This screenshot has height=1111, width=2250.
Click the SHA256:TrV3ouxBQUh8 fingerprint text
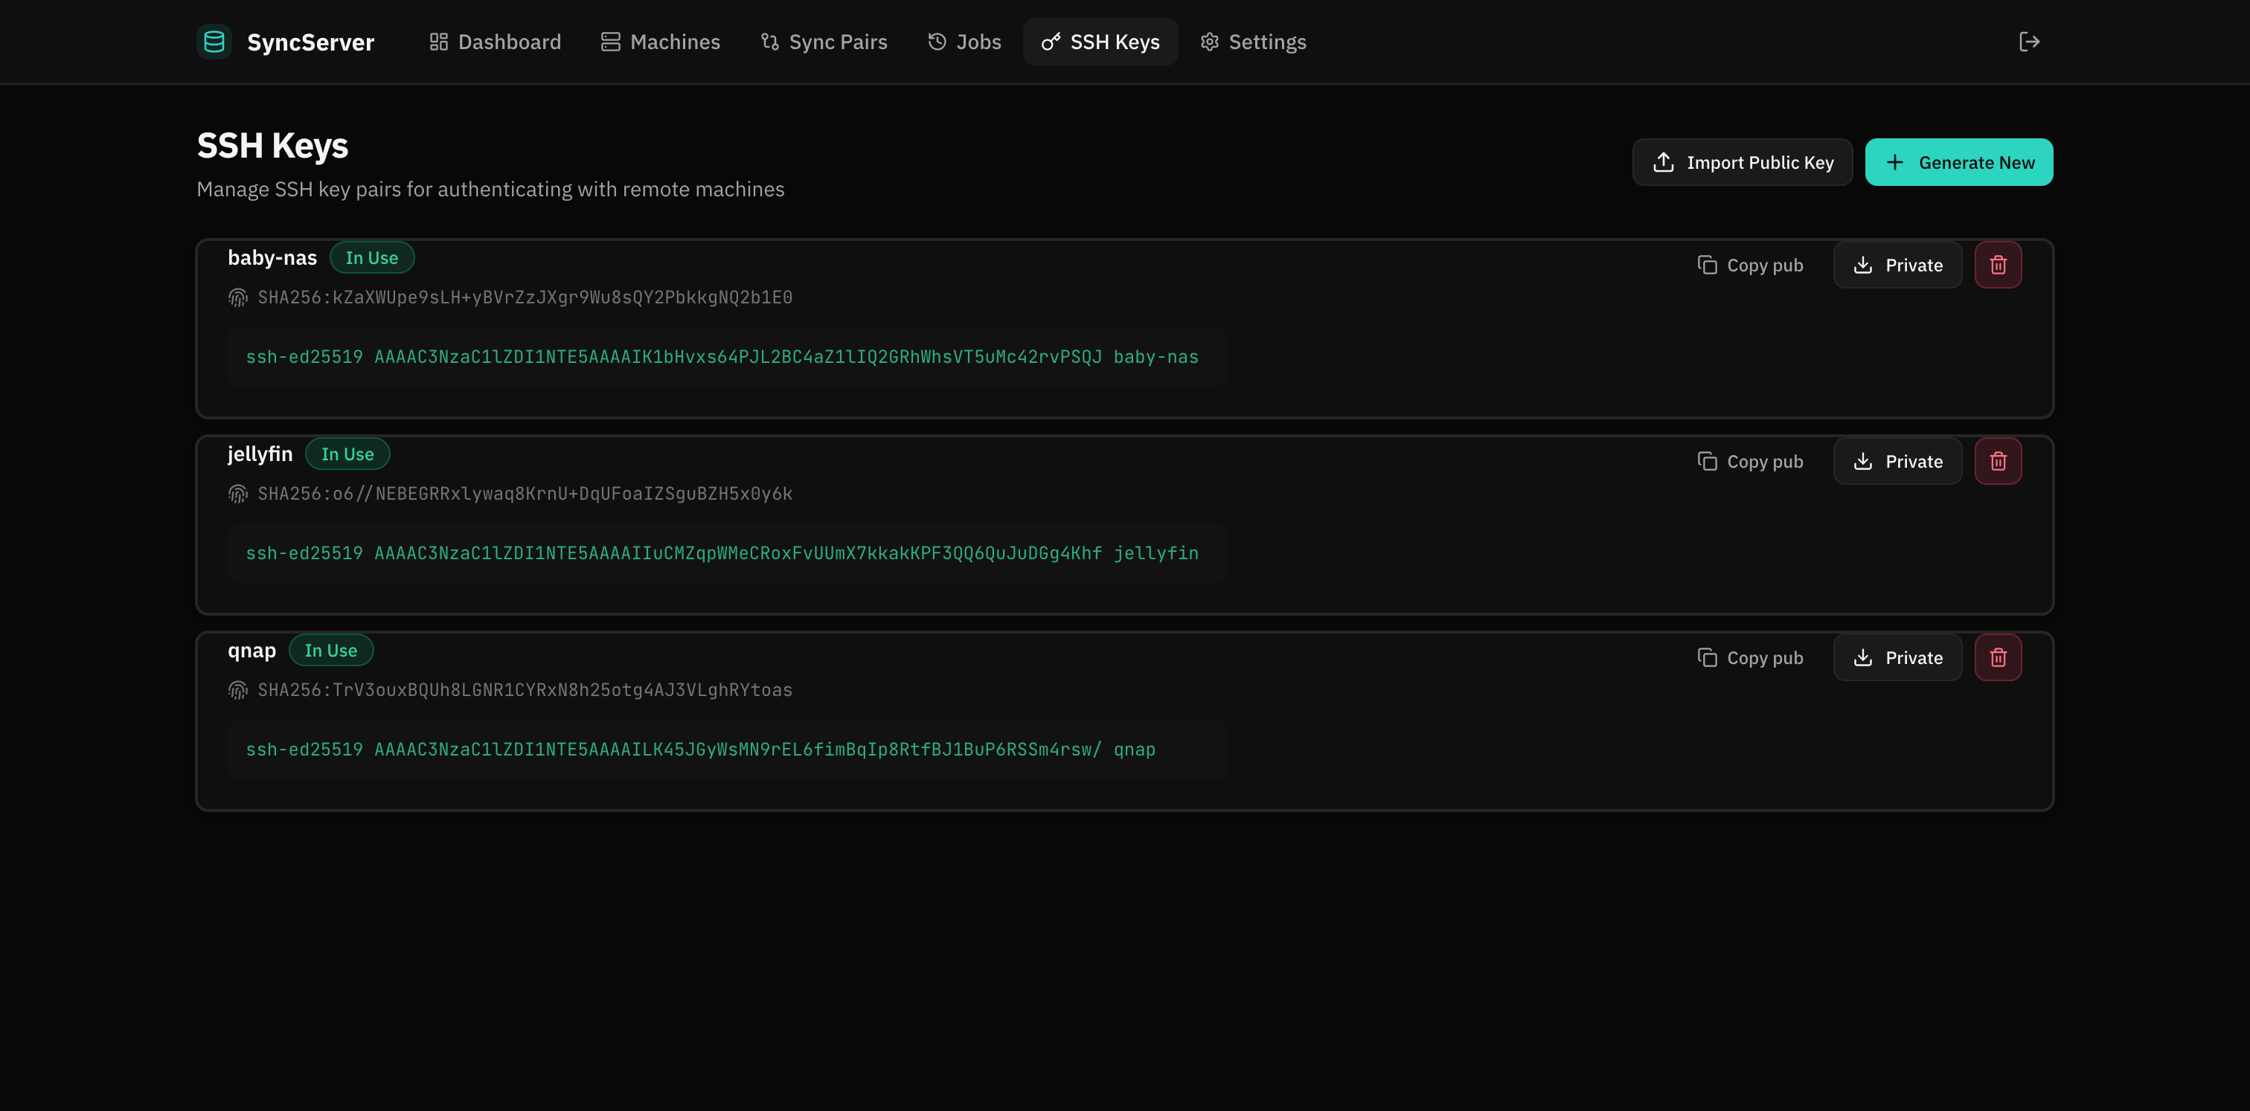pyautogui.click(x=525, y=690)
